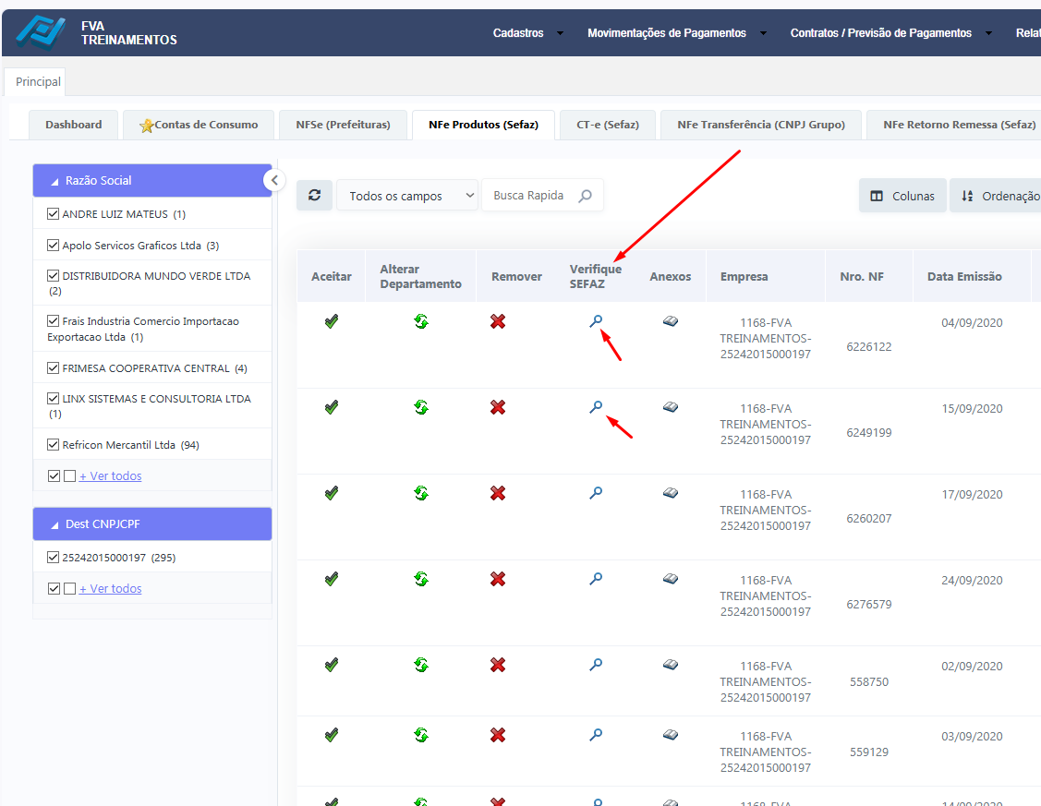1041x806 pixels.
Task: Click the refresh icon beside Todos os campos
Action: click(315, 196)
